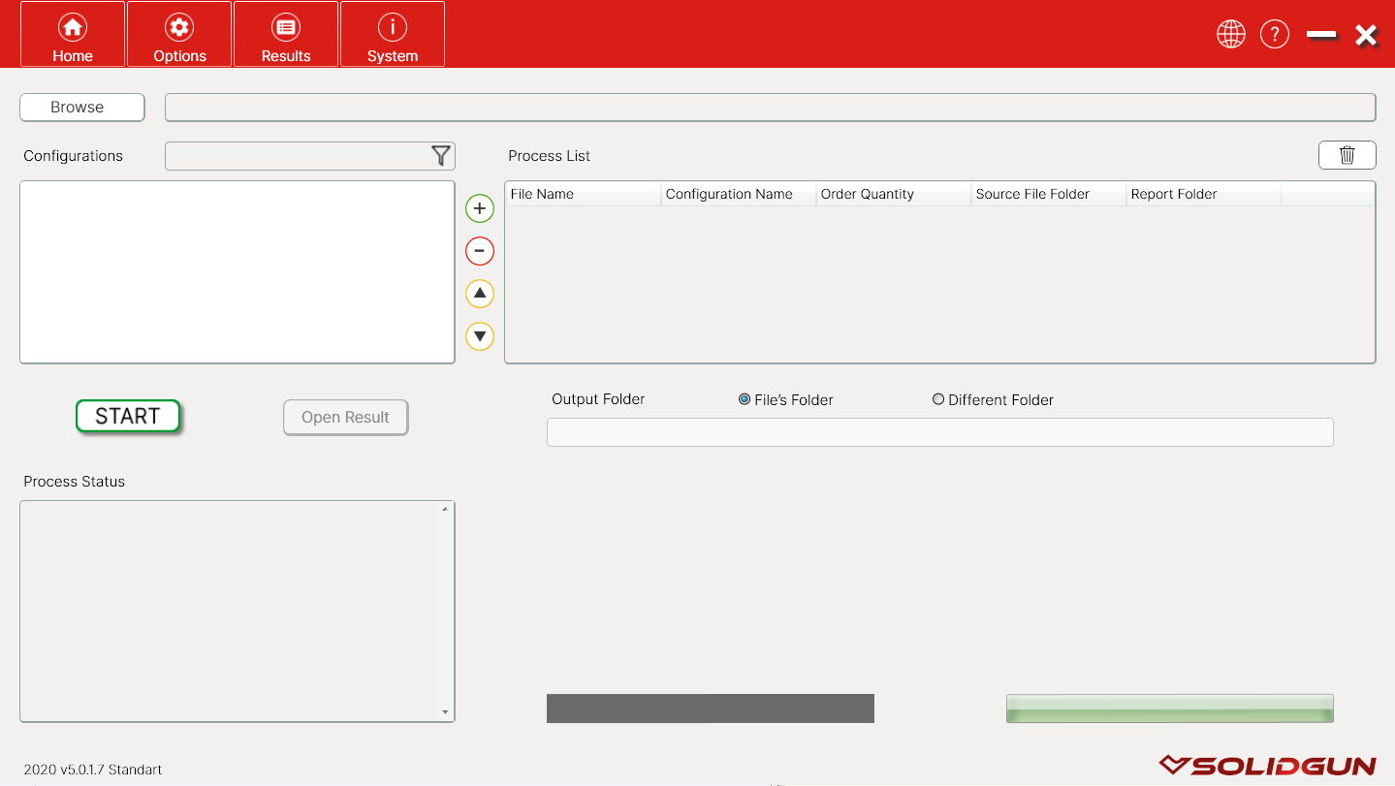The width and height of the screenshot is (1395, 786).
Task: Click the red minus remove icon
Action: 480,251
